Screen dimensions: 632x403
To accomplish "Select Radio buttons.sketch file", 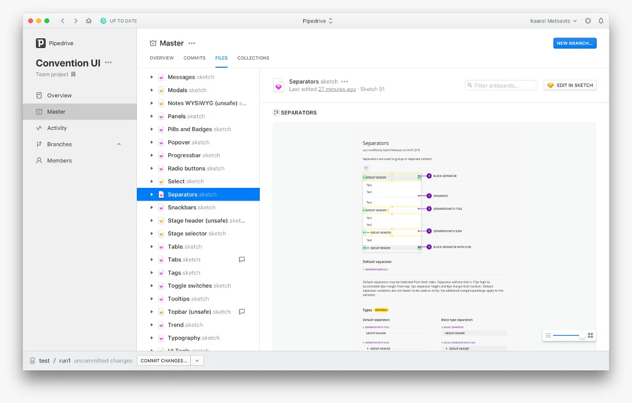I will click(198, 169).
